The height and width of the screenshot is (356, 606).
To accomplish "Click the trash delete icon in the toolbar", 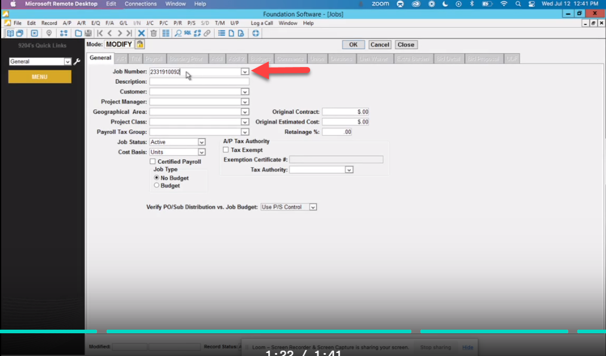I will click(153, 33).
